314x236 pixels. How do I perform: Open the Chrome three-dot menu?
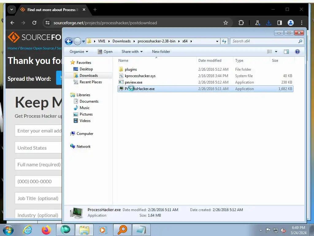[x=302, y=23]
